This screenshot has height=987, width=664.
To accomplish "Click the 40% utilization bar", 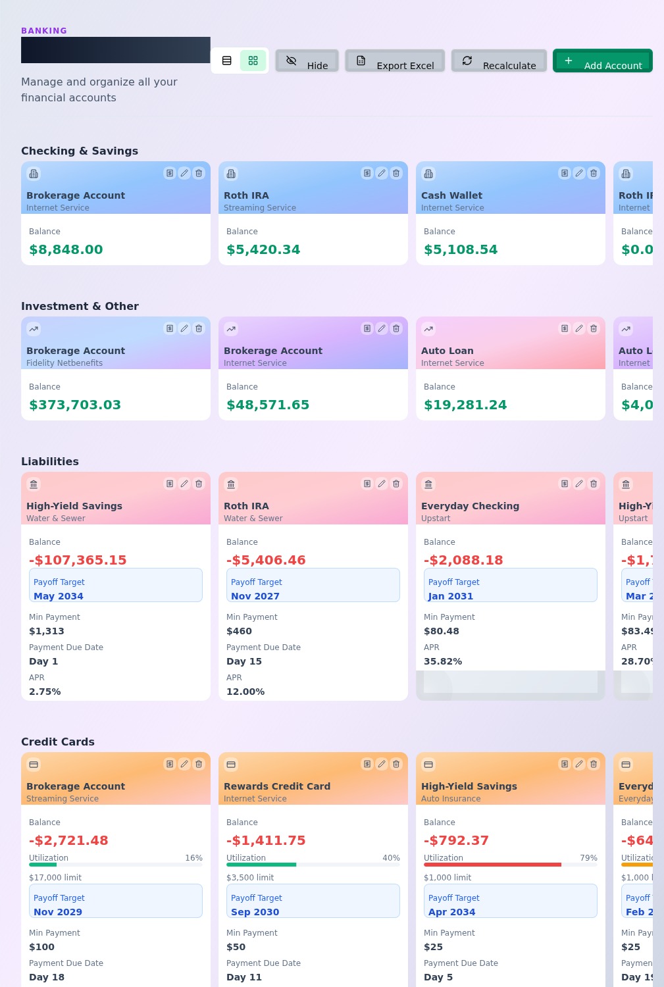I will [x=313, y=865].
